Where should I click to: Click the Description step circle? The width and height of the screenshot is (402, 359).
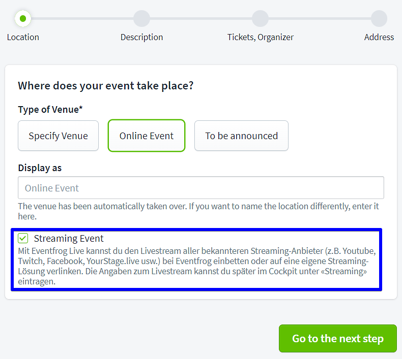click(141, 19)
